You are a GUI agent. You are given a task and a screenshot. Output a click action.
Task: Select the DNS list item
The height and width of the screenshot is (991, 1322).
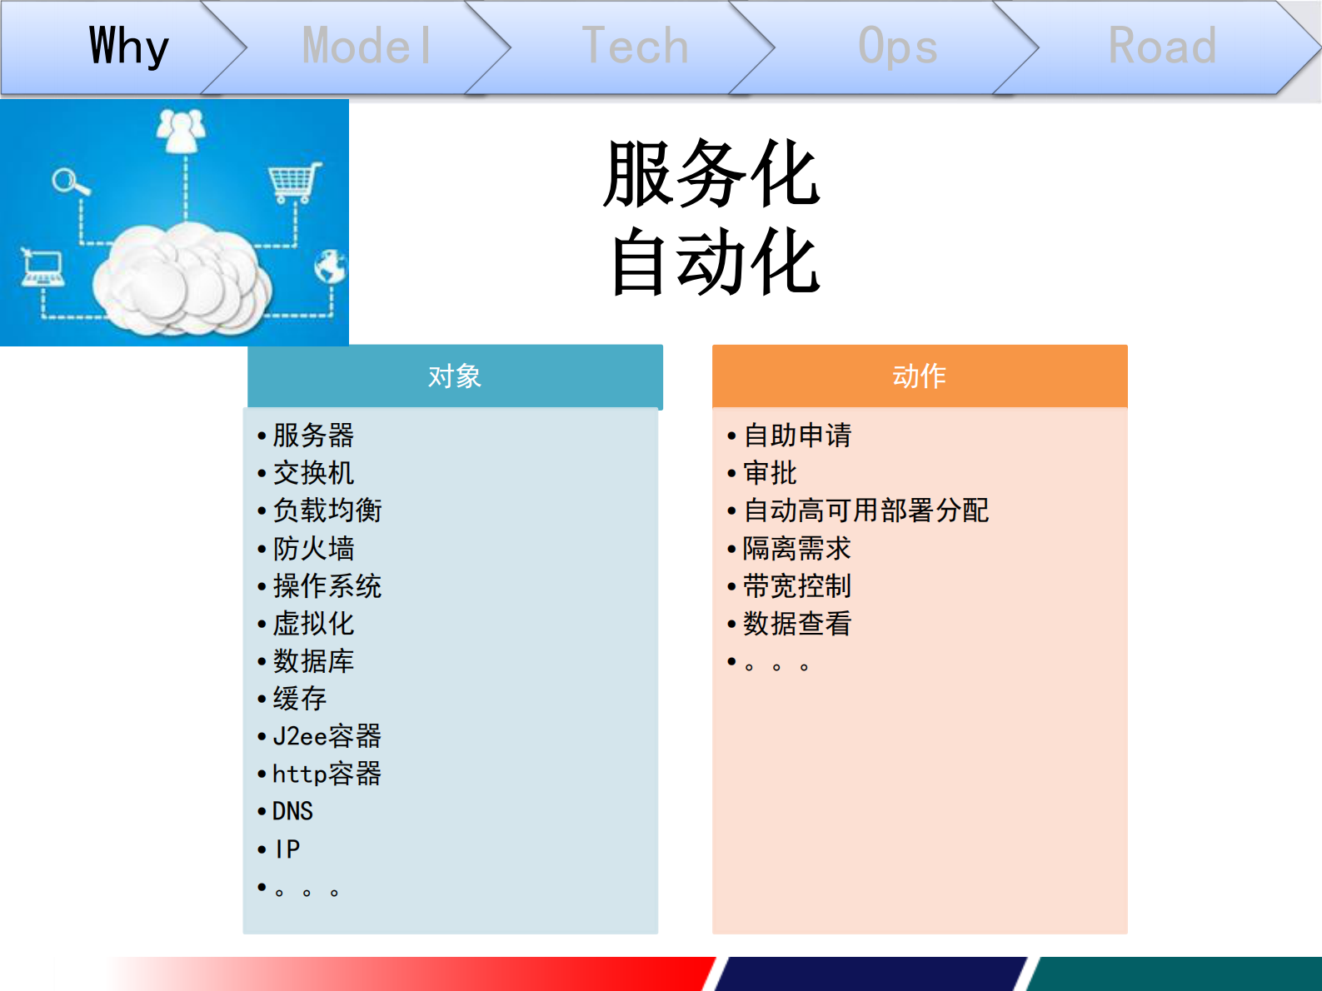[x=293, y=811]
